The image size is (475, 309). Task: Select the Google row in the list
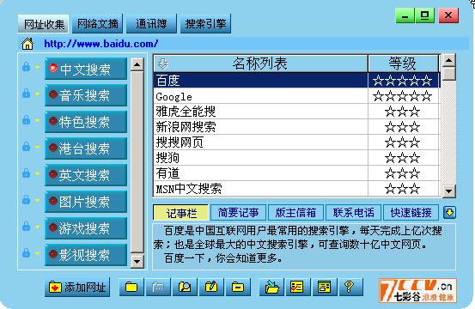click(x=296, y=96)
